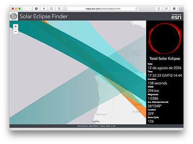
Task: Click the total eclipse corona image
Action: pos(165,39)
